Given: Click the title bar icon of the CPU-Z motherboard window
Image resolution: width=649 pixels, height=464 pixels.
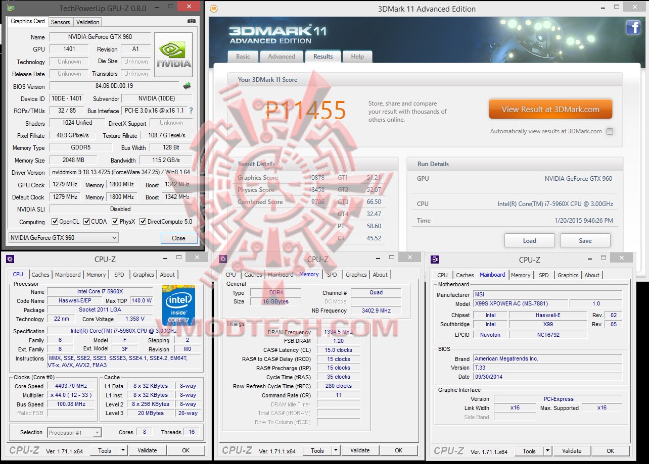Looking at the screenshot, I should point(435,260).
